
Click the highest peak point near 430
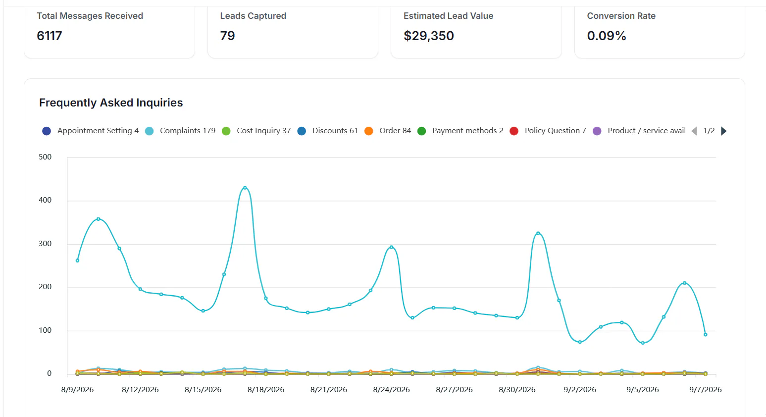245,188
